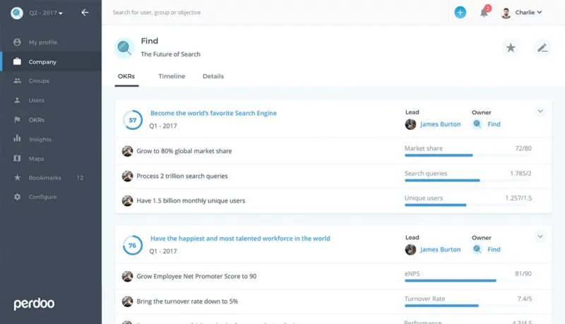Open the Q2 - 2017 period dropdown
565x324 pixels.
[x=46, y=13]
